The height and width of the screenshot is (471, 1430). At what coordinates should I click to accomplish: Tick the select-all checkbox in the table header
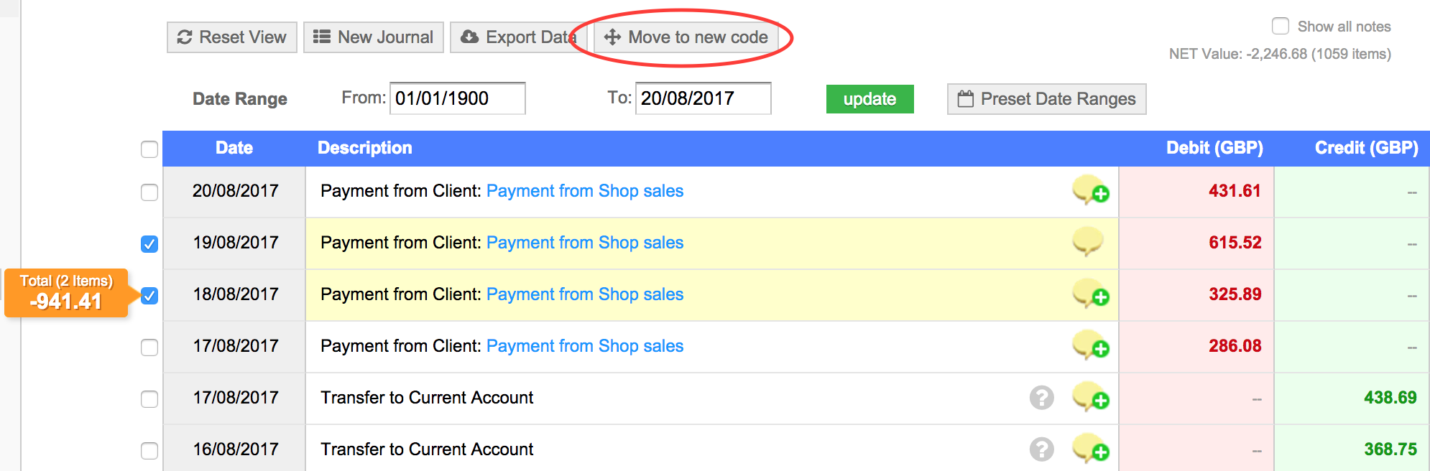pos(149,149)
